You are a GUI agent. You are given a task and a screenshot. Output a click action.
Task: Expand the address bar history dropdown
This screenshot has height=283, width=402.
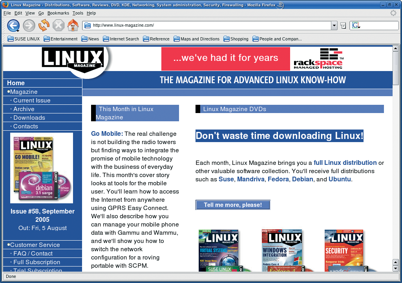point(334,26)
